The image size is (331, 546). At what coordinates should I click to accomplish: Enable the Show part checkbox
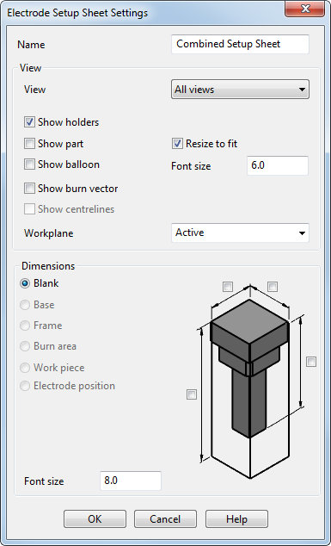[29, 144]
